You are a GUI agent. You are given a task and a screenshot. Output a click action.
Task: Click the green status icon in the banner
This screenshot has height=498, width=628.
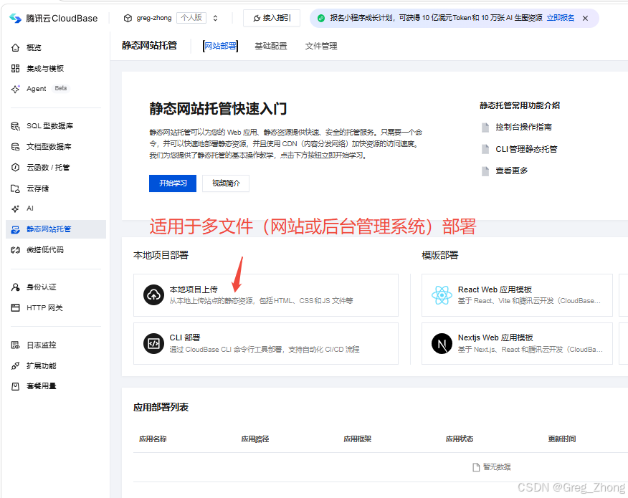pos(320,19)
